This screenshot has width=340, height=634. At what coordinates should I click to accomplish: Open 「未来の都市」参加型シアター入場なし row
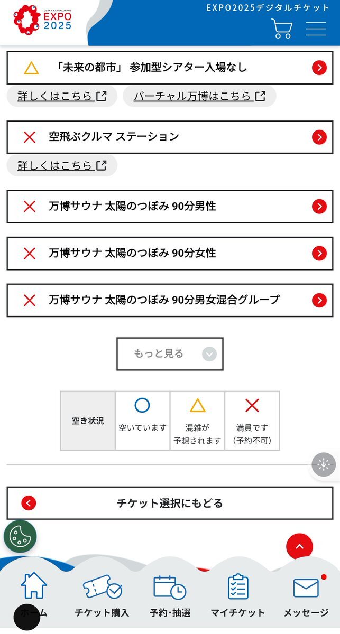click(170, 68)
